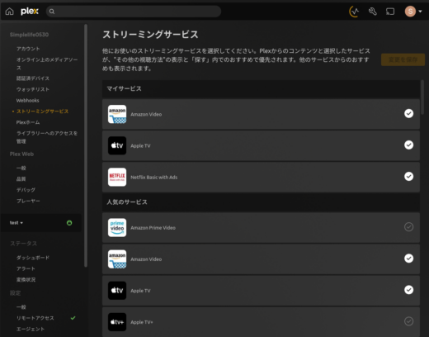Click the main content scrollbar
Screen dimensions: 429x337
pos(422,97)
